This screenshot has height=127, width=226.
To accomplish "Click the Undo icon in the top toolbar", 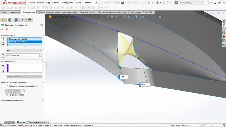I will tap(129, 3).
